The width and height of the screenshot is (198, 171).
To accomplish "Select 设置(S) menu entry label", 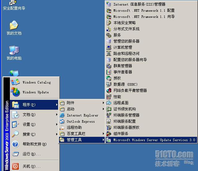I will coord(29,124).
